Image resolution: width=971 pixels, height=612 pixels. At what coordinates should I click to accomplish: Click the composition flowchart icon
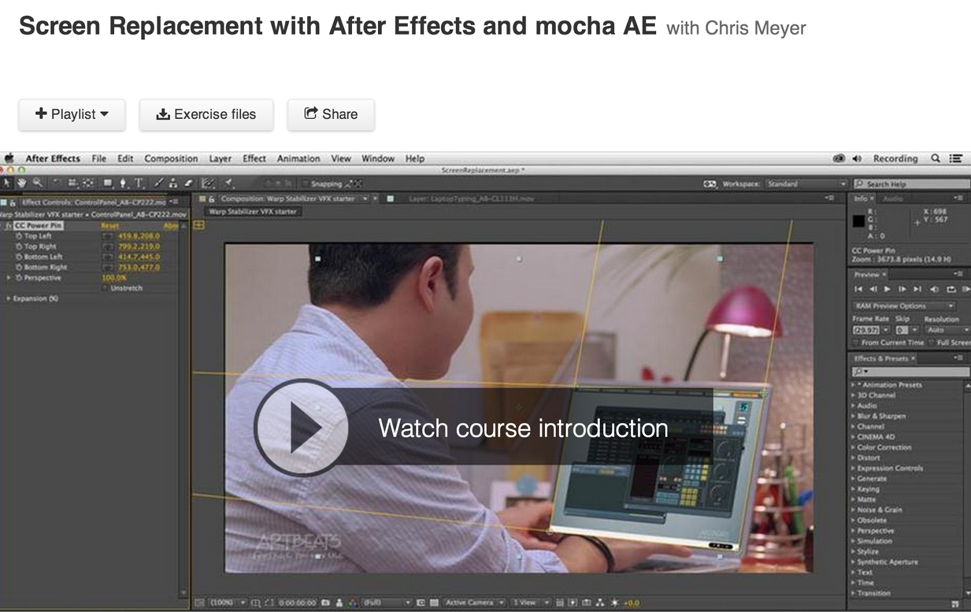pyautogui.click(x=600, y=602)
